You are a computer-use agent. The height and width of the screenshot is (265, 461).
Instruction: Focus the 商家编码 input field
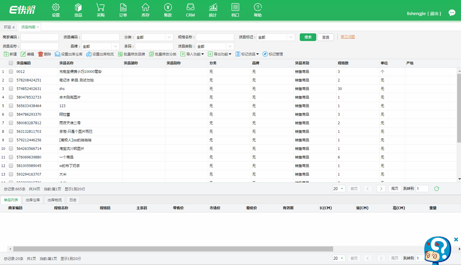click(x=40, y=37)
